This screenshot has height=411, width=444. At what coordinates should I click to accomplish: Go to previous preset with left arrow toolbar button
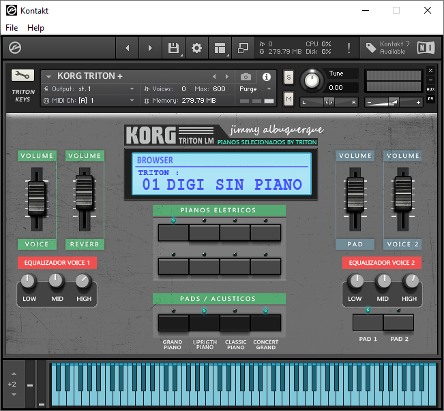[128, 48]
